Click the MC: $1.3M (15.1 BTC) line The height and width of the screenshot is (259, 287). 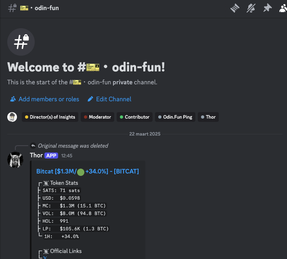point(74,206)
